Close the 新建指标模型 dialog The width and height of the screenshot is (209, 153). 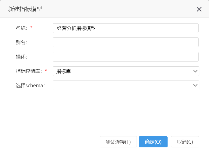(x=199, y=9)
